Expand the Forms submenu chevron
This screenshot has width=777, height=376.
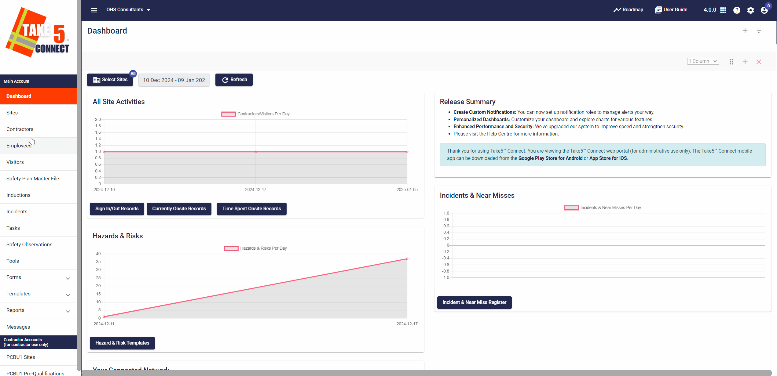[68, 278]
